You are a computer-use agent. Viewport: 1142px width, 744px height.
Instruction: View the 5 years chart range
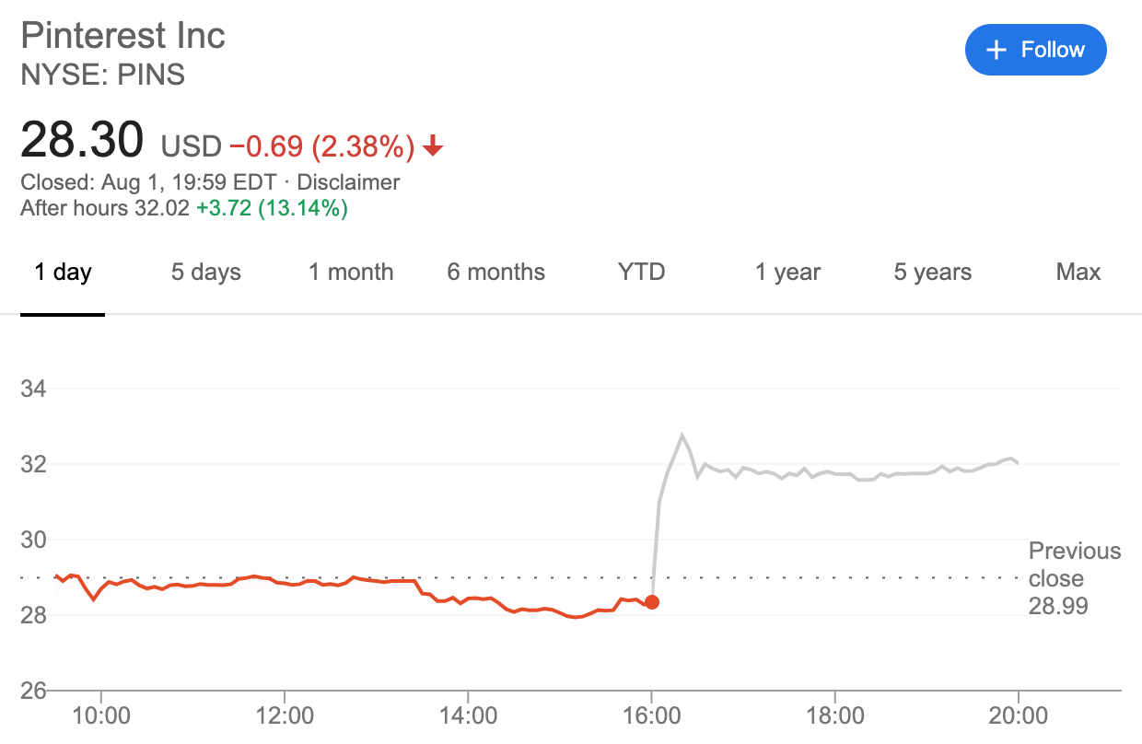click(x=933, y=273)
